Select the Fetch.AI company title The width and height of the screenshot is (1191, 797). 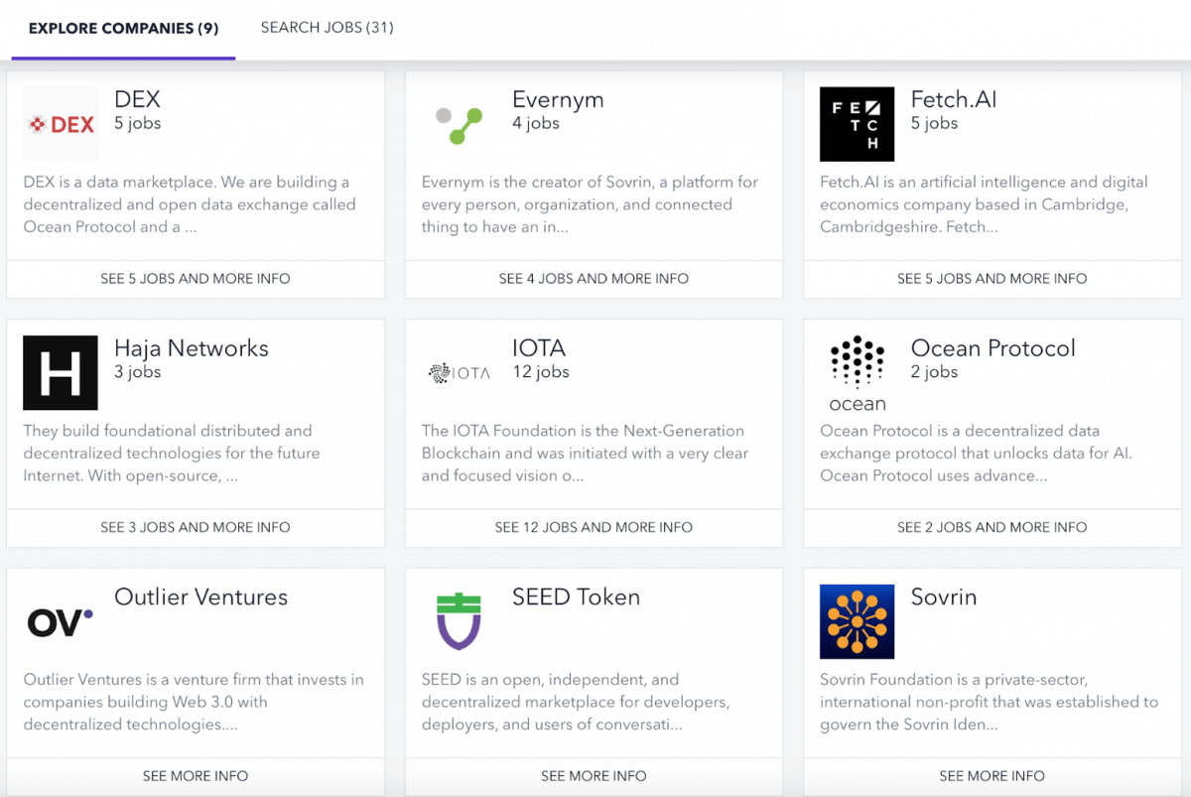(x=954, y=99)
